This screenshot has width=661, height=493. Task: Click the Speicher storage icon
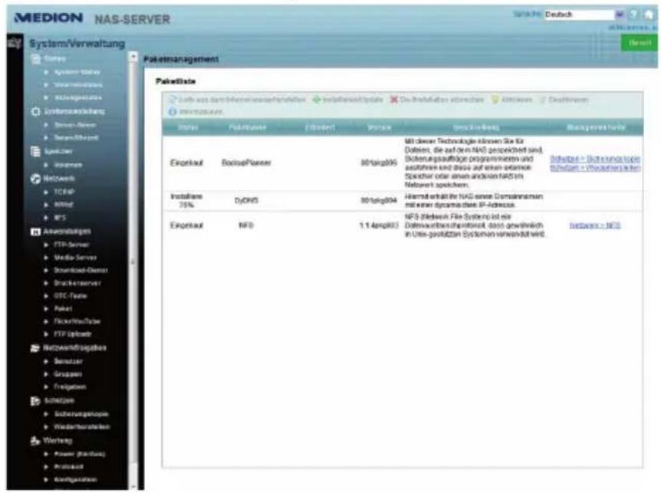[36, 151]
